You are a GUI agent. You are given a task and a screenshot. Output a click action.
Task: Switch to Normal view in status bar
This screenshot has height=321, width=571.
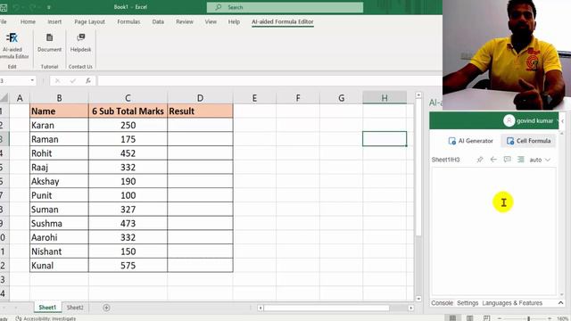click(x=452, y=318)
